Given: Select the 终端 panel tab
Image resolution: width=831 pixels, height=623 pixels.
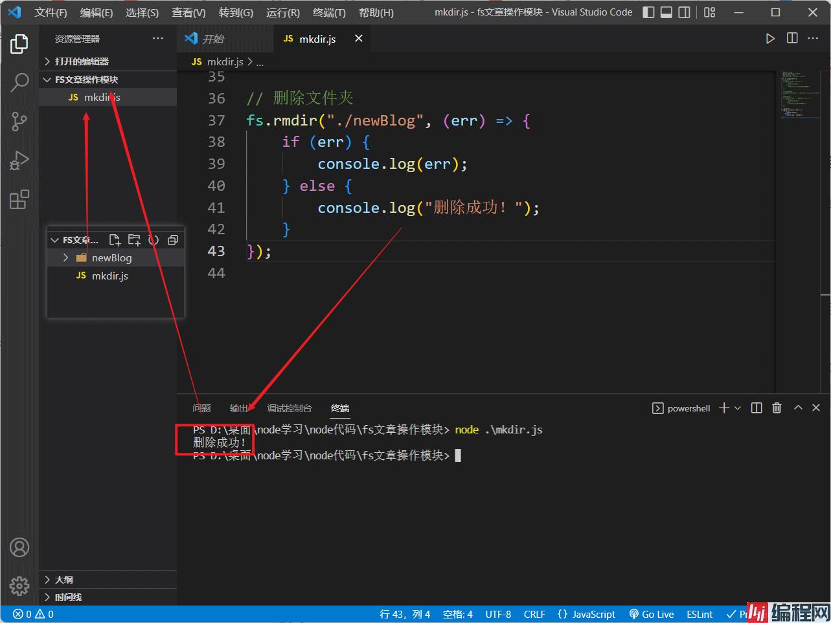Looking at the screenshot, I should pyautogui.click(x=340, y=408).
